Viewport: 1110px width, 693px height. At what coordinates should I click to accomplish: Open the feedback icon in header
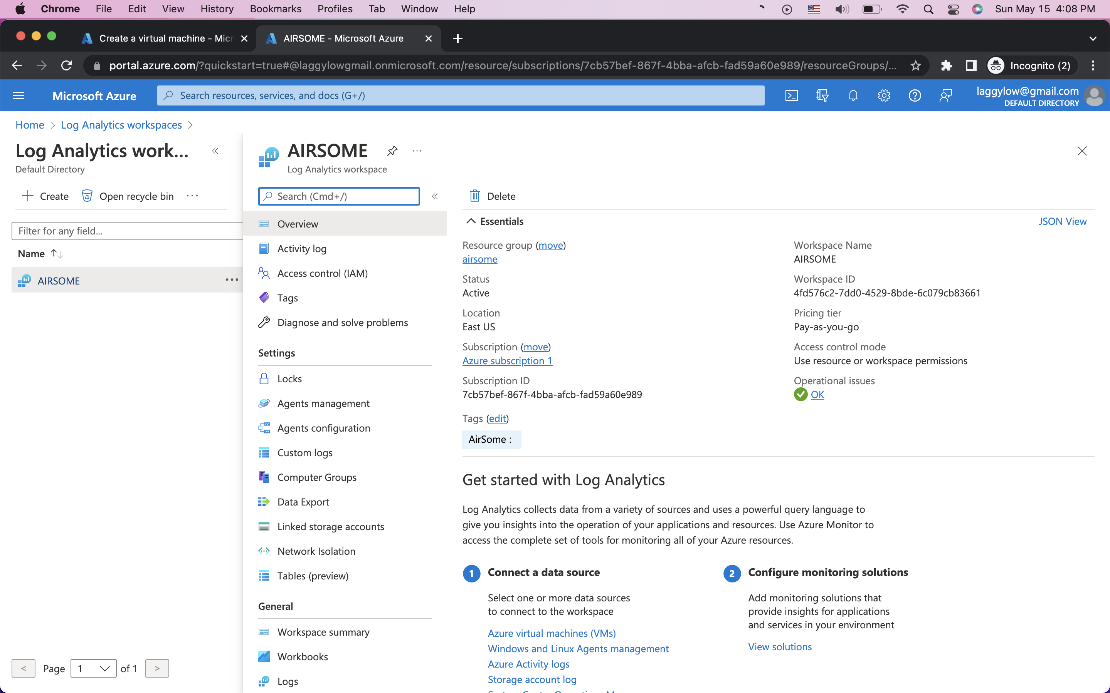945,95
